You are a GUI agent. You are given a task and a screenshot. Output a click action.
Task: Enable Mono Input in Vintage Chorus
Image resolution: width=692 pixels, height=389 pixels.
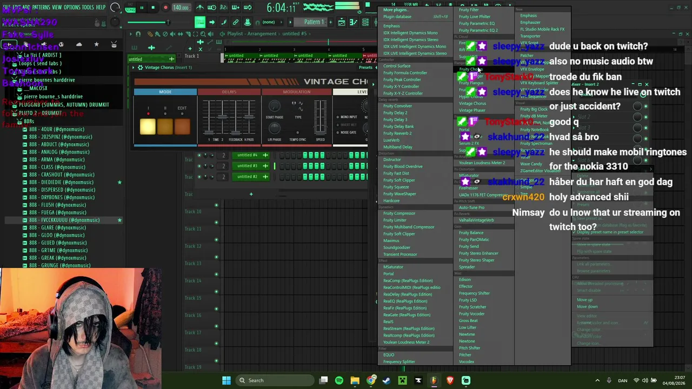tap(338, 117)
